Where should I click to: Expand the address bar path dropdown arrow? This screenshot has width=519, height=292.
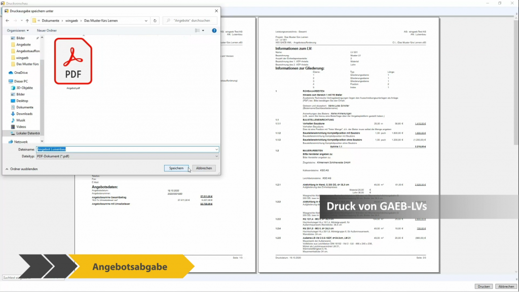146,20
